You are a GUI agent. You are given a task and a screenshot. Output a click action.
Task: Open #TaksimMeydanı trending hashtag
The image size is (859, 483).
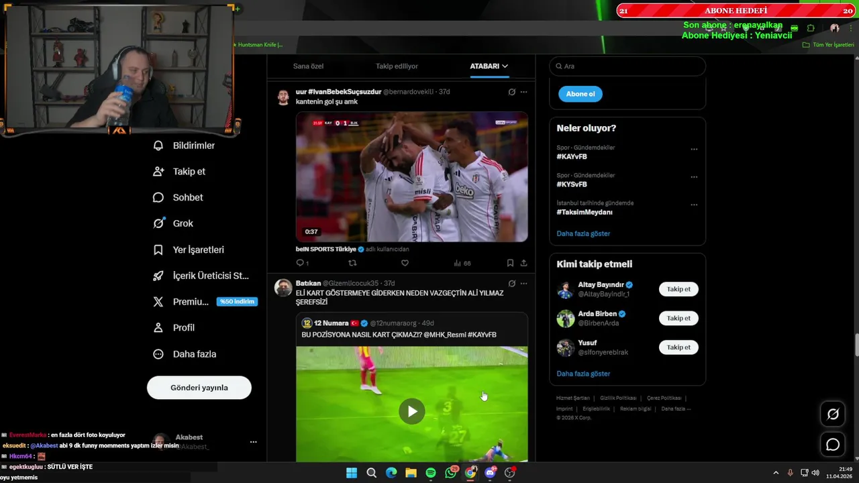(x=585, y=212)
